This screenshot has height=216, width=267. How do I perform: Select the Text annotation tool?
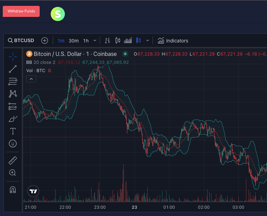[13, 131]
